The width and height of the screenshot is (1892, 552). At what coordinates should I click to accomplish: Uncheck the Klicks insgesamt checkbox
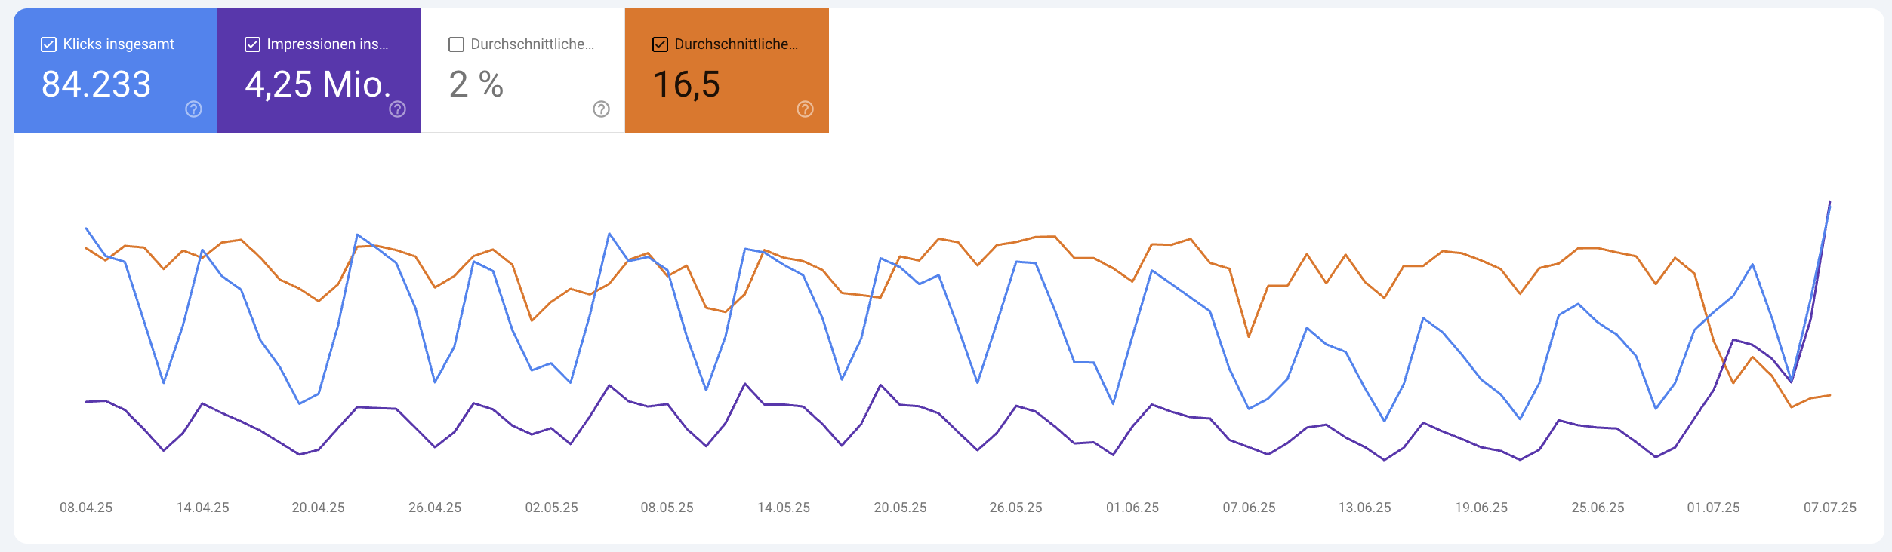point(49,44)
